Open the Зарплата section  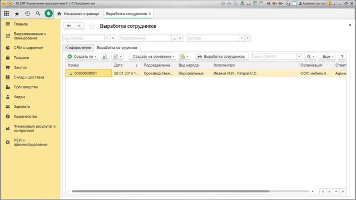pyautogui.click(x=22, y=107)
